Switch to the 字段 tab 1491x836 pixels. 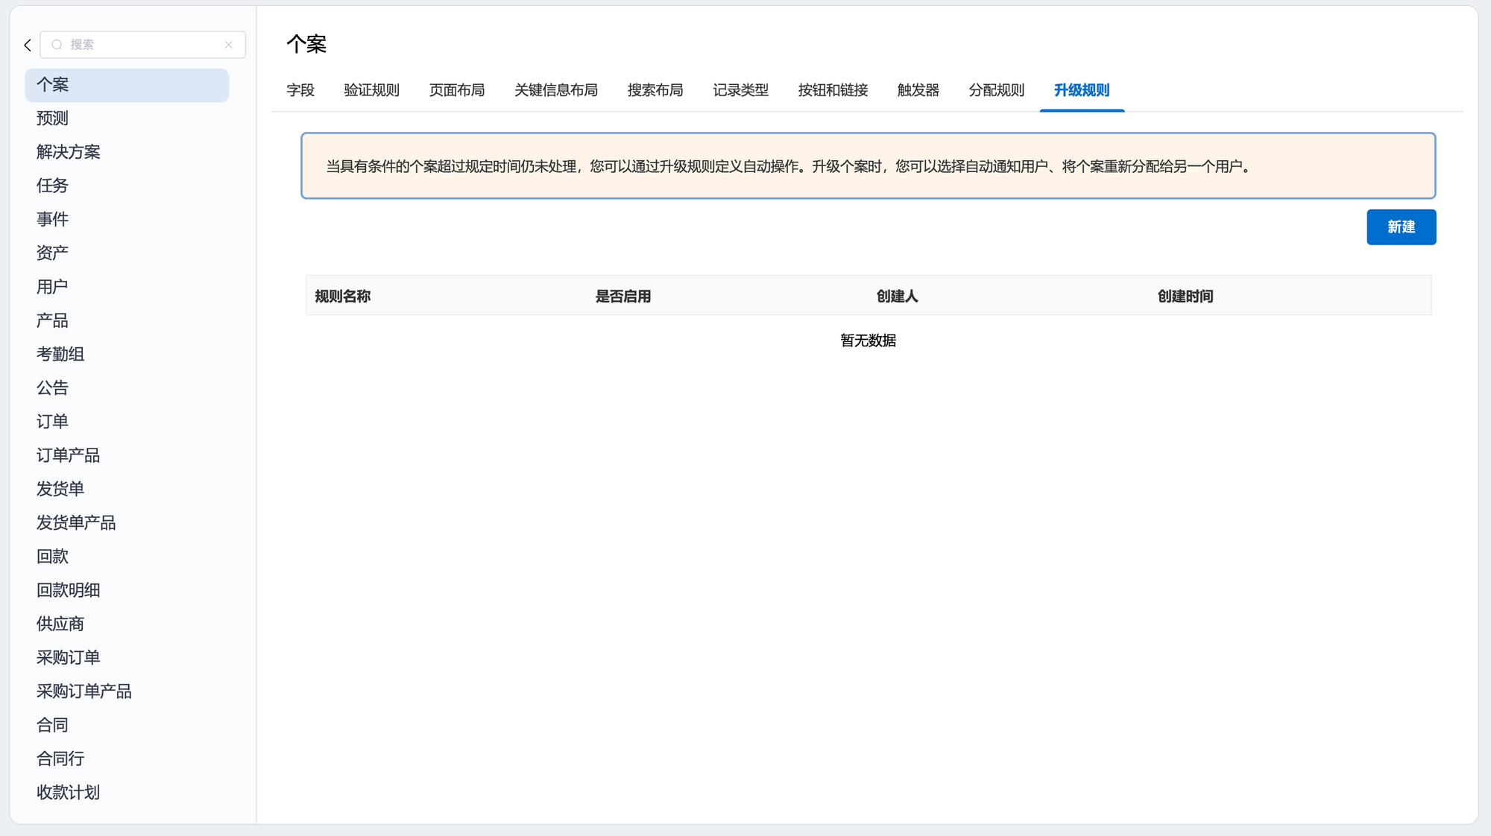point(300,90)
